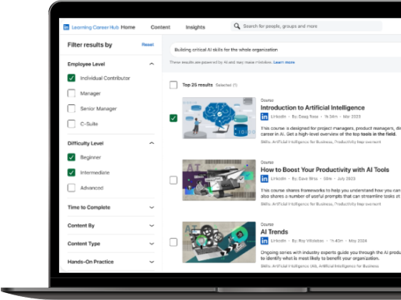Open the Insights tab
The height and width of the screenshot is (300, 401).
coord(195,27)
